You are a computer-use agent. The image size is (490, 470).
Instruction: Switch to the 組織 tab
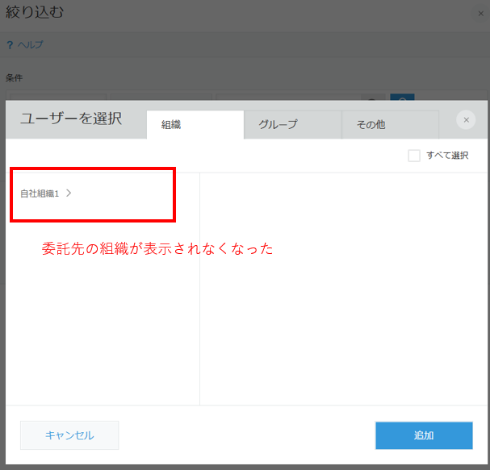coord(195,124)
